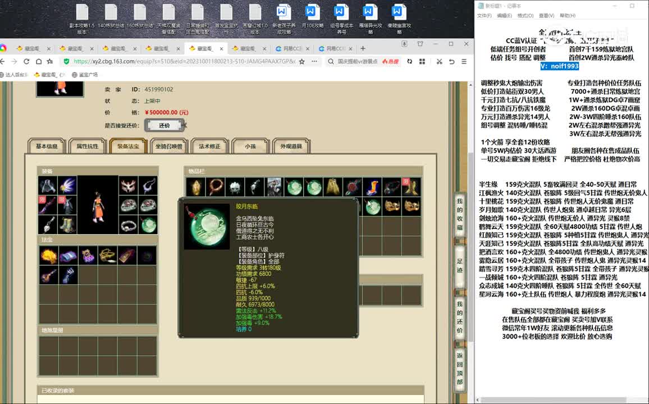Open Notepad's 帮助(H) menu

[568, 16]
